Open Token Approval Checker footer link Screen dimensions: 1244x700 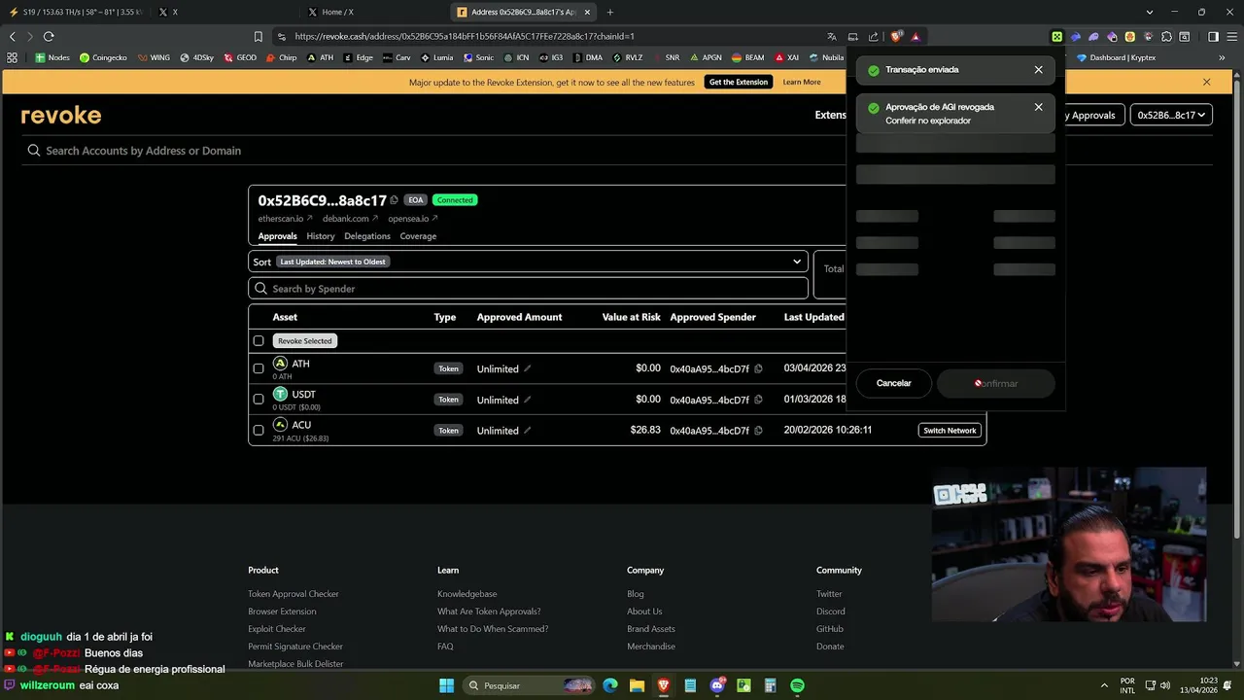pyautogui.click(x=294, y=594)
